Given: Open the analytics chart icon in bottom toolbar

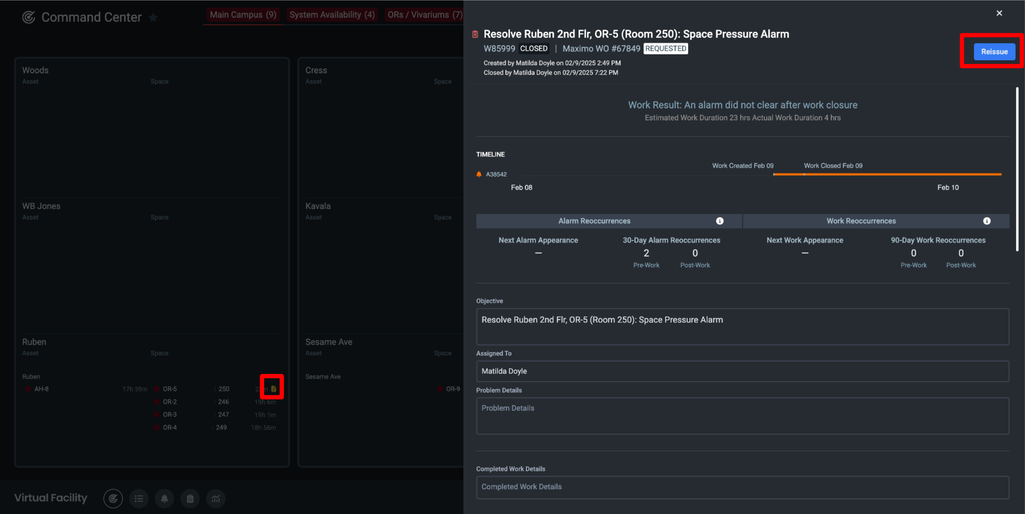Looking at the screenshot, I should pyautogui.click(x=216, y=498).
